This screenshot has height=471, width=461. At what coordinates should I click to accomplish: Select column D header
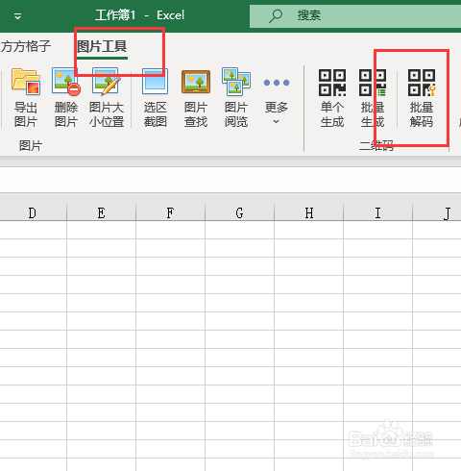coord(33,211)
